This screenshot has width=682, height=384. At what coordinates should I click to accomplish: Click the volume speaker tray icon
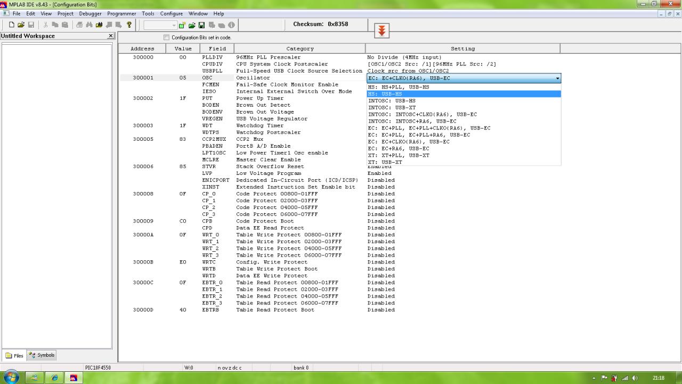[x=635, y=378]
